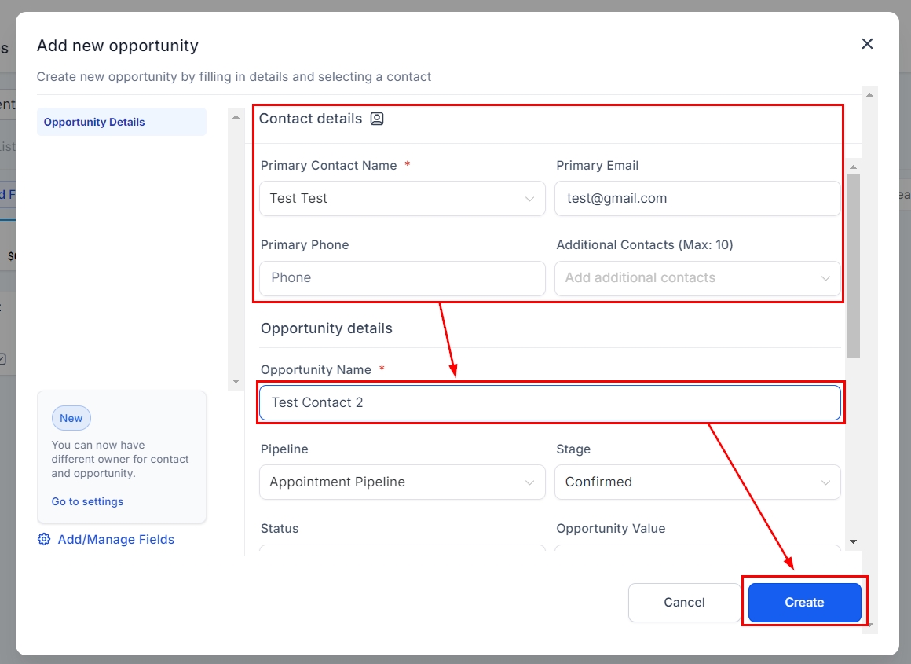Click the Create button
This screenshot has width=911, height=664.
(804, 603)
